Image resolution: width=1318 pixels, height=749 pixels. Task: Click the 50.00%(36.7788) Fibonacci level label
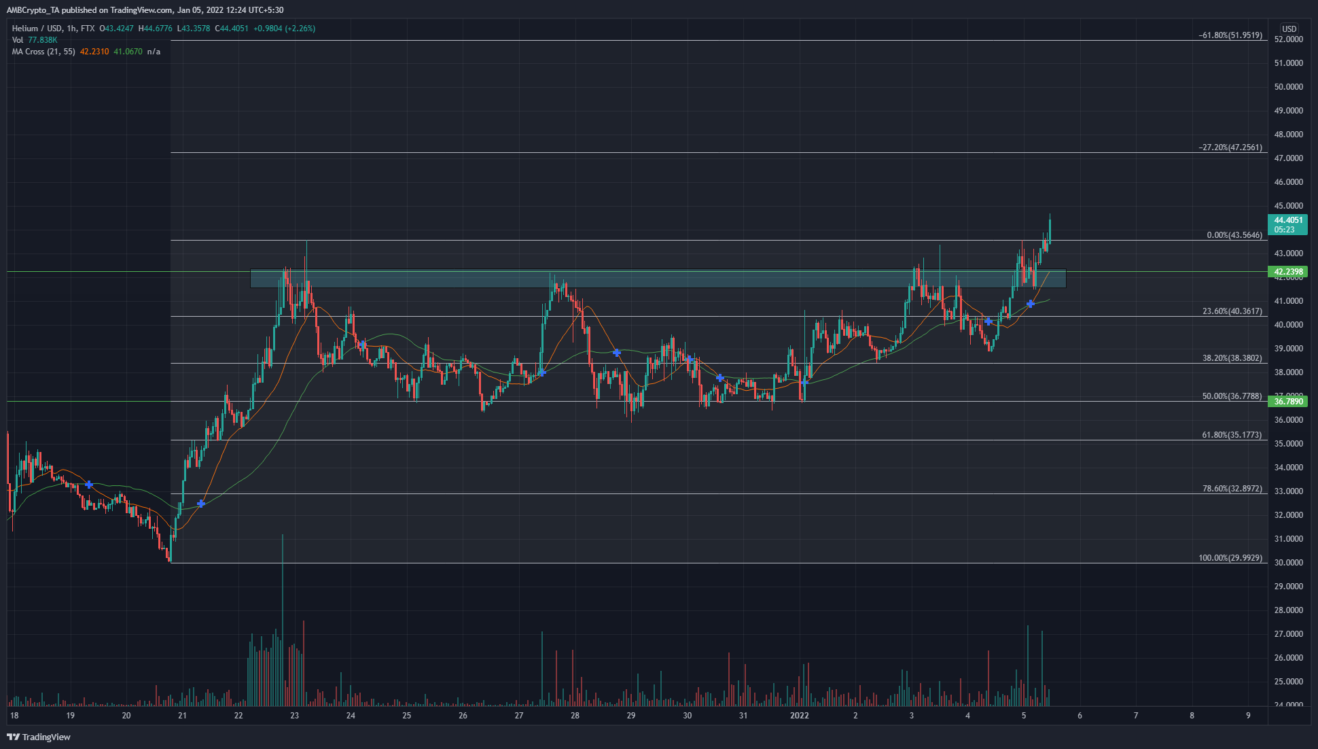point(1232,396)
